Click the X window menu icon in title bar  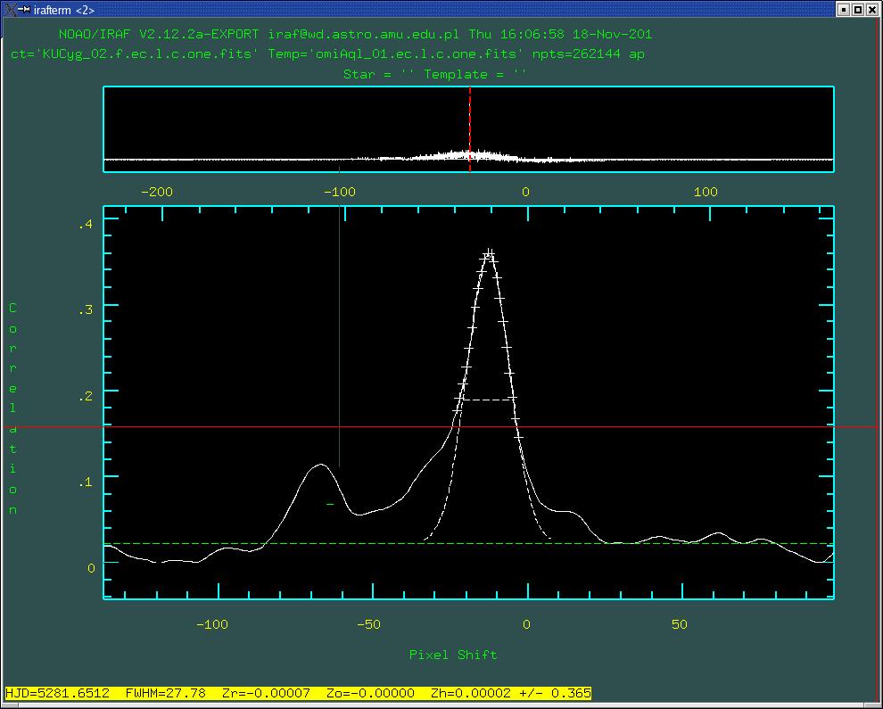(10, 10)
